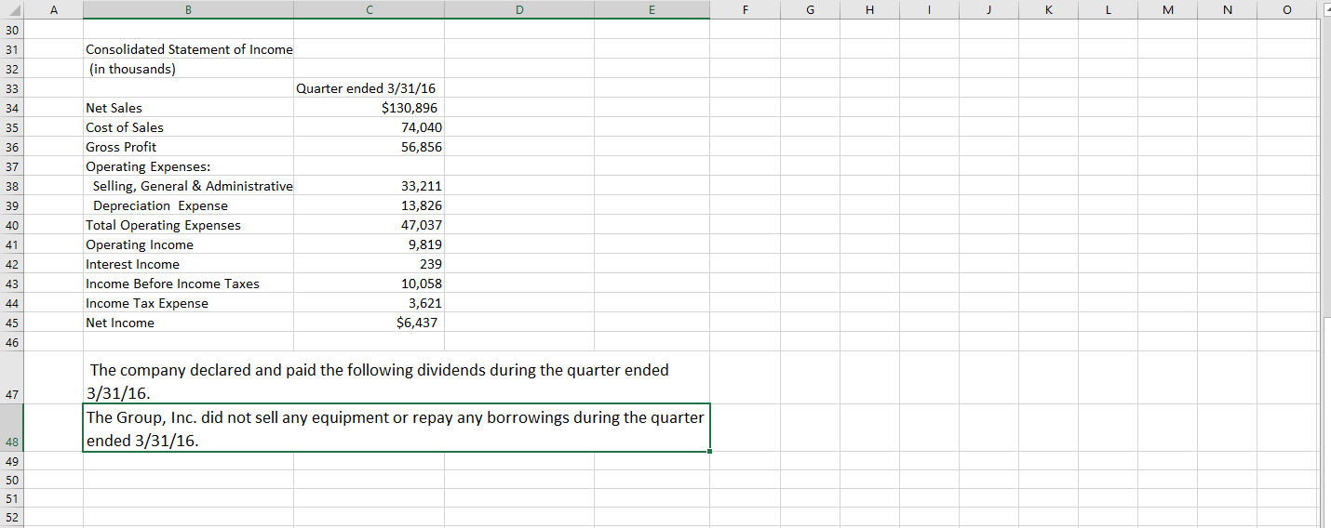Click the dividends declared text cell

(x=397, y=377)
